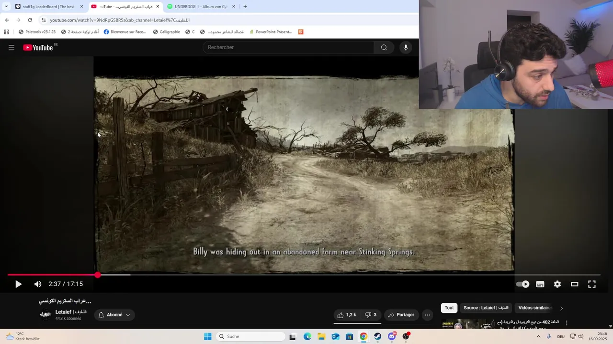Image resolution: width=613 pixels, height=344 pixels.
Task: Open Outlook from the taskbar
Action: tap(335, 337)
